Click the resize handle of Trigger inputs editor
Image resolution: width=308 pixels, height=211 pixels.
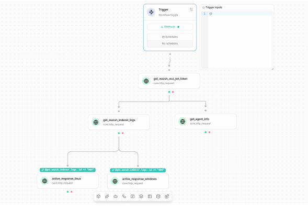click(x=272, y=69)
